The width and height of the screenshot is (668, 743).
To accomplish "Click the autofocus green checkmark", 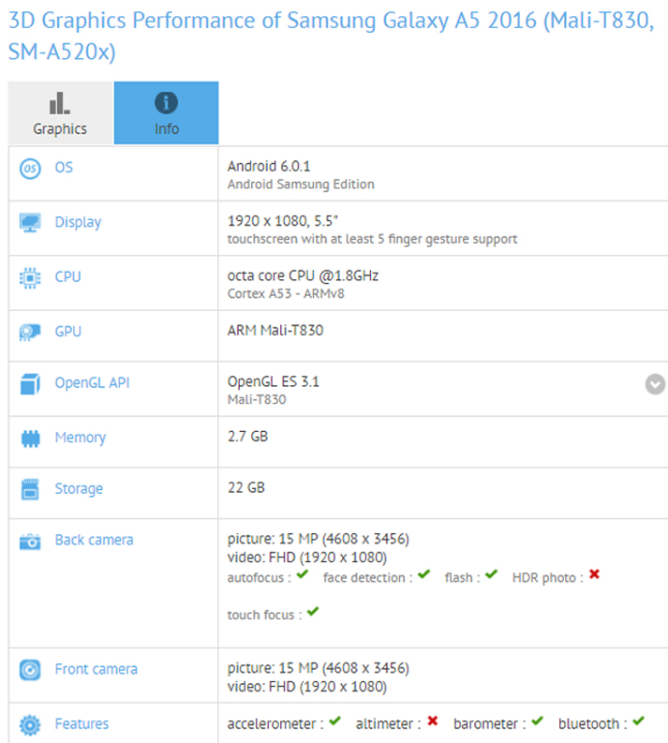I will pyautogui.click(x=303, y=575).
